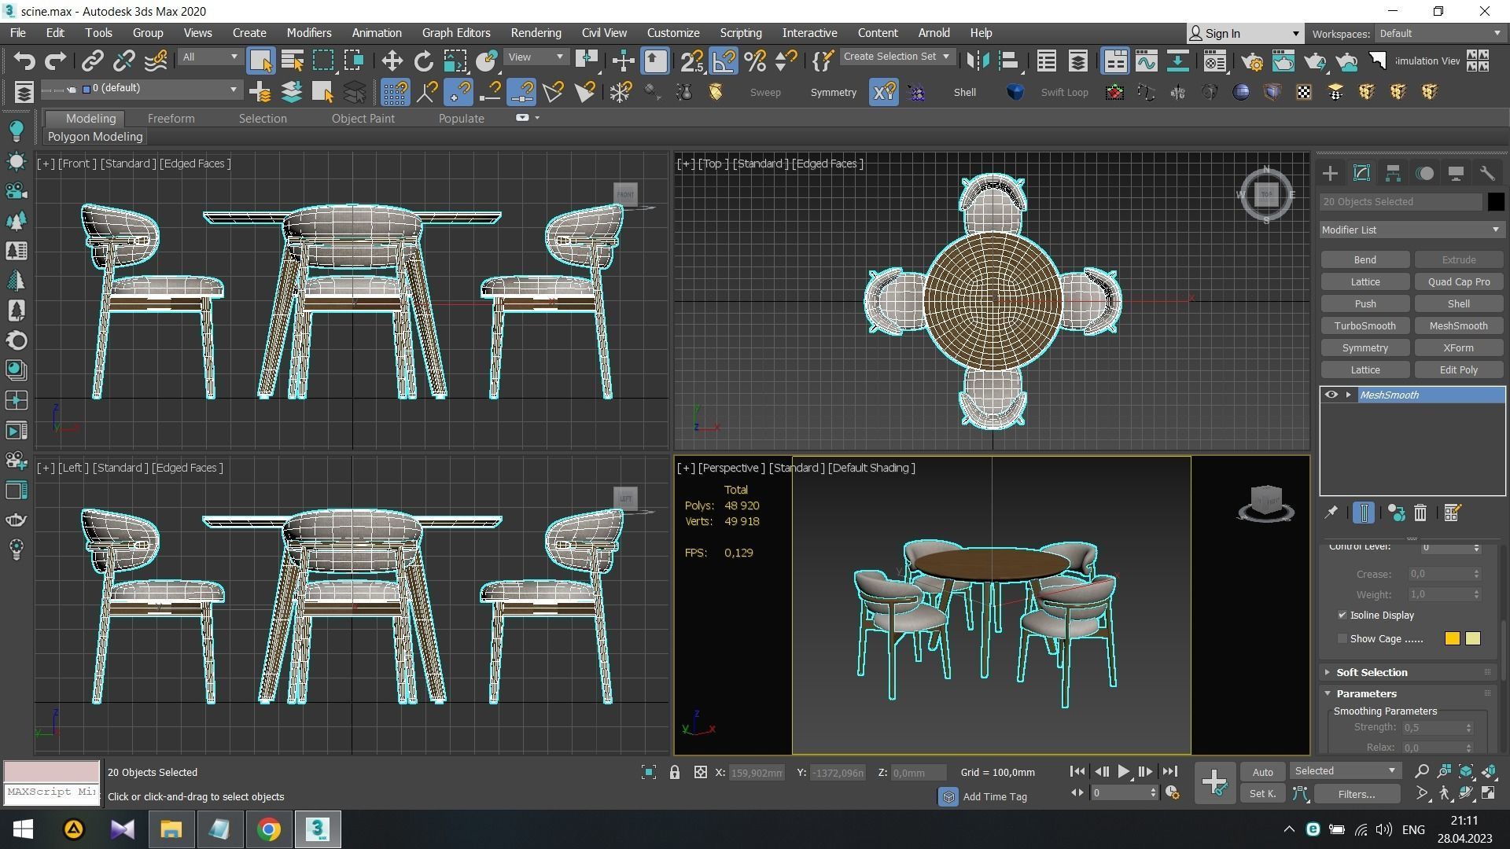This screenshot has height=849, width=1510.
Task: Remove modifier with the trash icon
Action: (1420, 513)
